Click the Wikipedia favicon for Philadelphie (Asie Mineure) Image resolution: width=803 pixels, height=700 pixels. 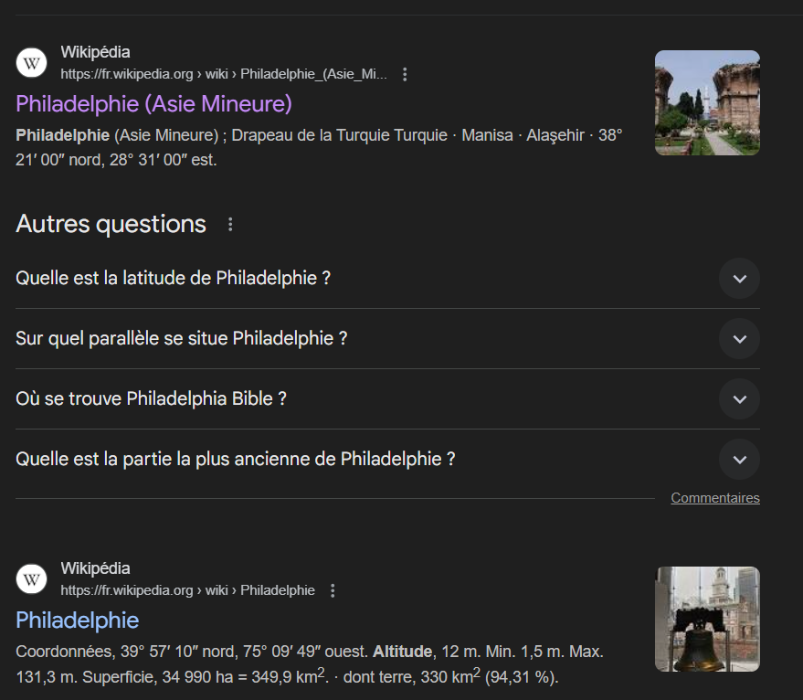[32, 62]
